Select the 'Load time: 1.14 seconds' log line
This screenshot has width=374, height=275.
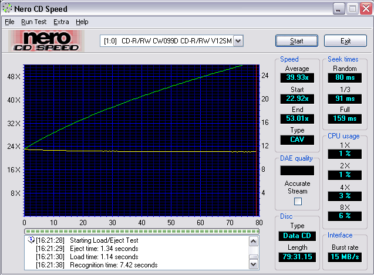click(104, 257)
